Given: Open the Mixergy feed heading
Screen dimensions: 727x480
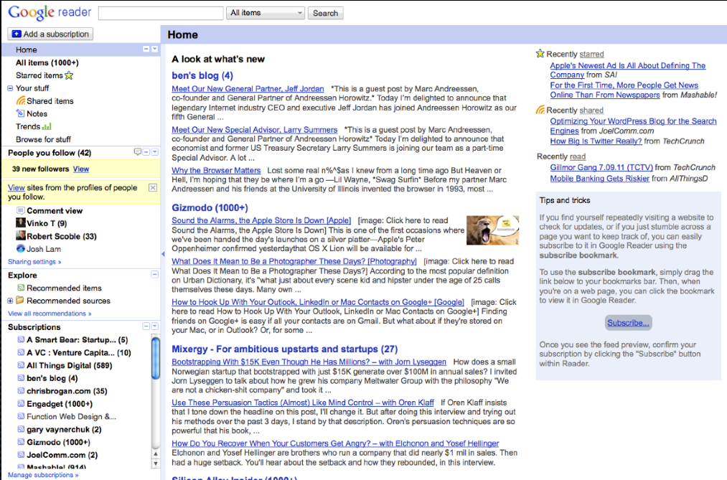Looking at the screenshot, I should [x=285, y=349].
